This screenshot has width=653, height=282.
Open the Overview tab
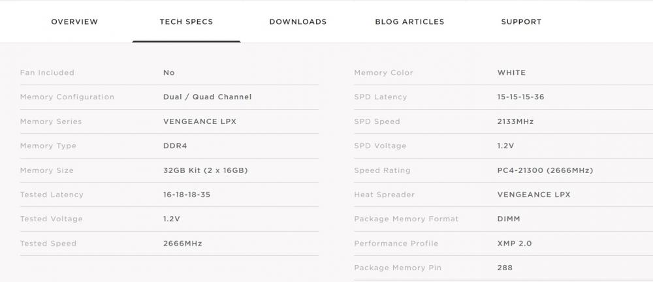click(x=74, y=22)
